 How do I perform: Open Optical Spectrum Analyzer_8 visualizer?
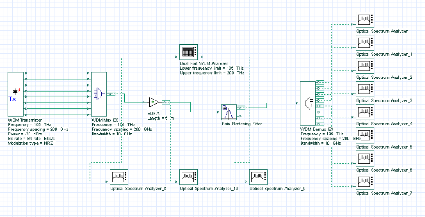point(119,177)
